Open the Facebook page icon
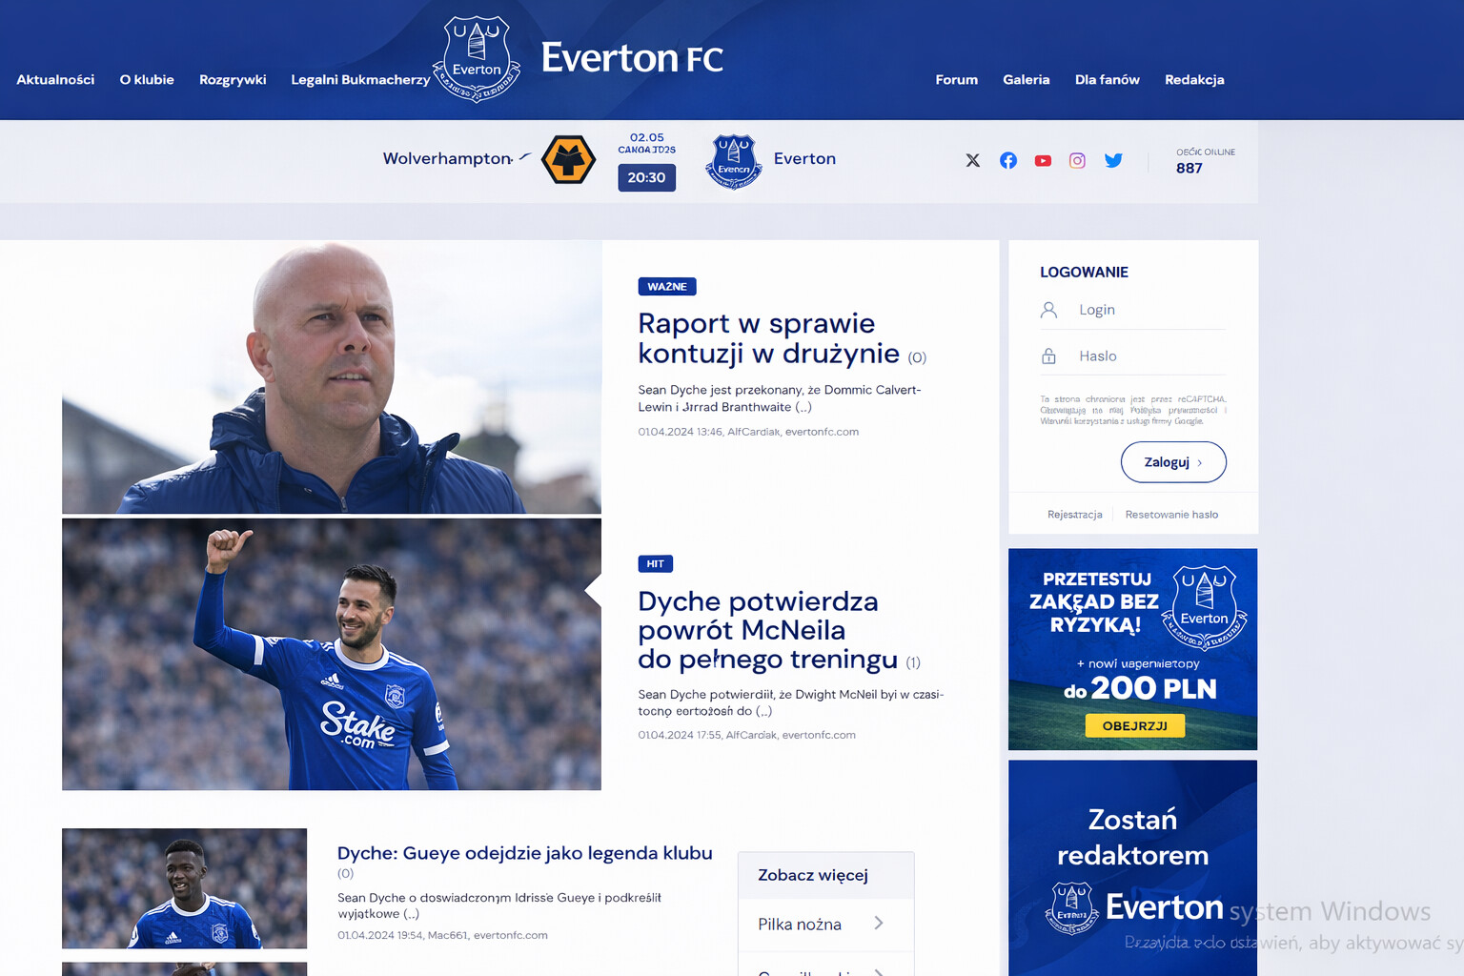This screenshot has width=1464, height=976. [x=1008, y=160]
